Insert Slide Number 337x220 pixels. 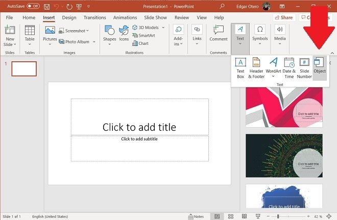pyautogui.click(x=304, y=68)
